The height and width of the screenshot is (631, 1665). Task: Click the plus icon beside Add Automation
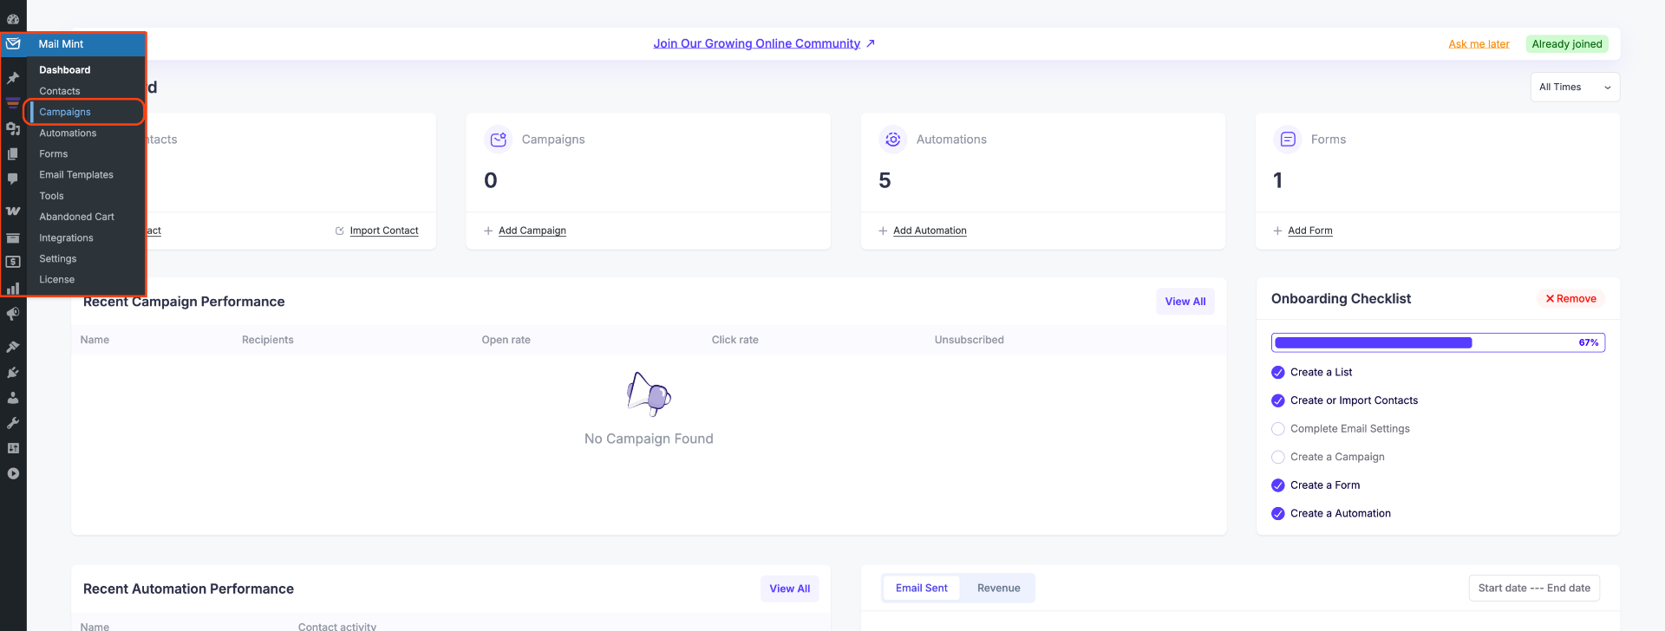pyautogui.click(x=883, y=231)
